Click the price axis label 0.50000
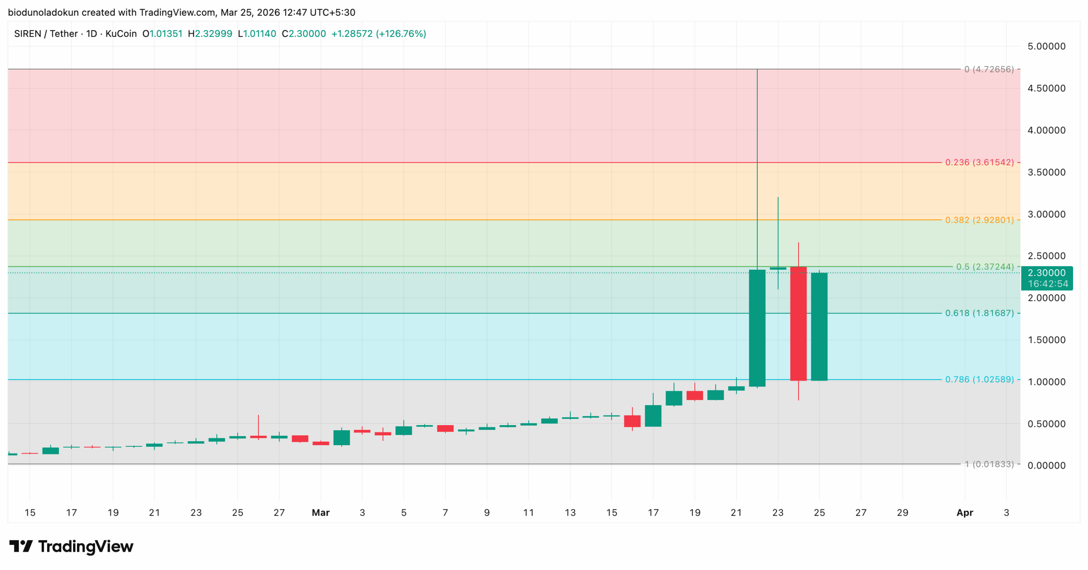This screenshot has height=570, width=1088. (x=1046, y=424)
